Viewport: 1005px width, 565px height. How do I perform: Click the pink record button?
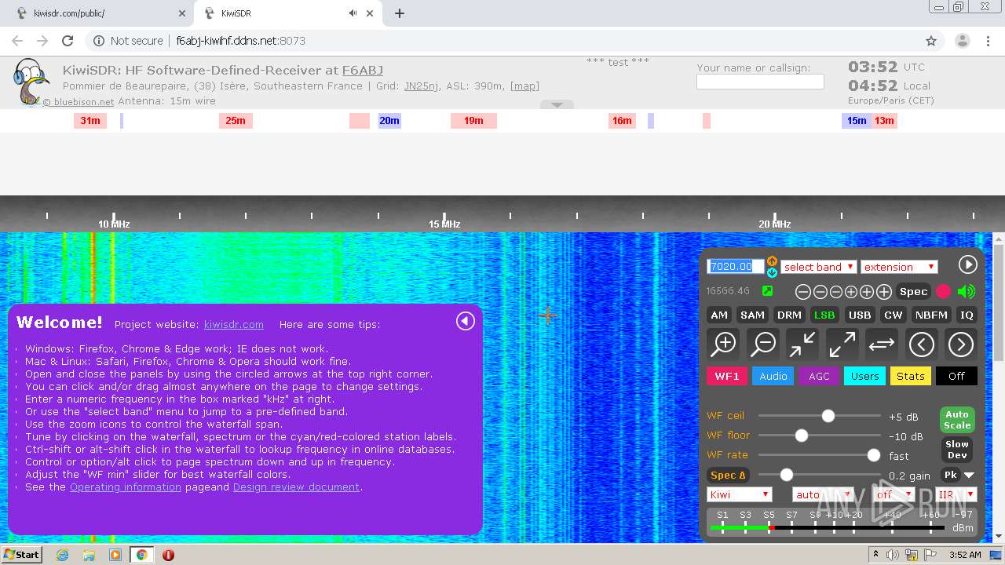[x=943, y=292]
